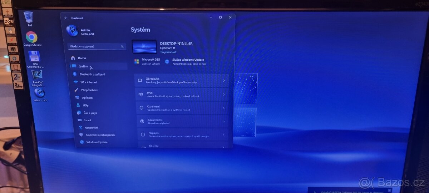This screenshot has width=429, height=193.
Task: Click the Služba Windows Update icon
Action: [x=167, y=62]
